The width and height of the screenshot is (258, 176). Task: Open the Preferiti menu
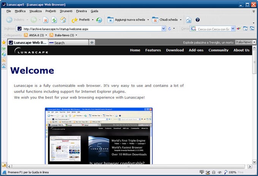tap(51, 11)
